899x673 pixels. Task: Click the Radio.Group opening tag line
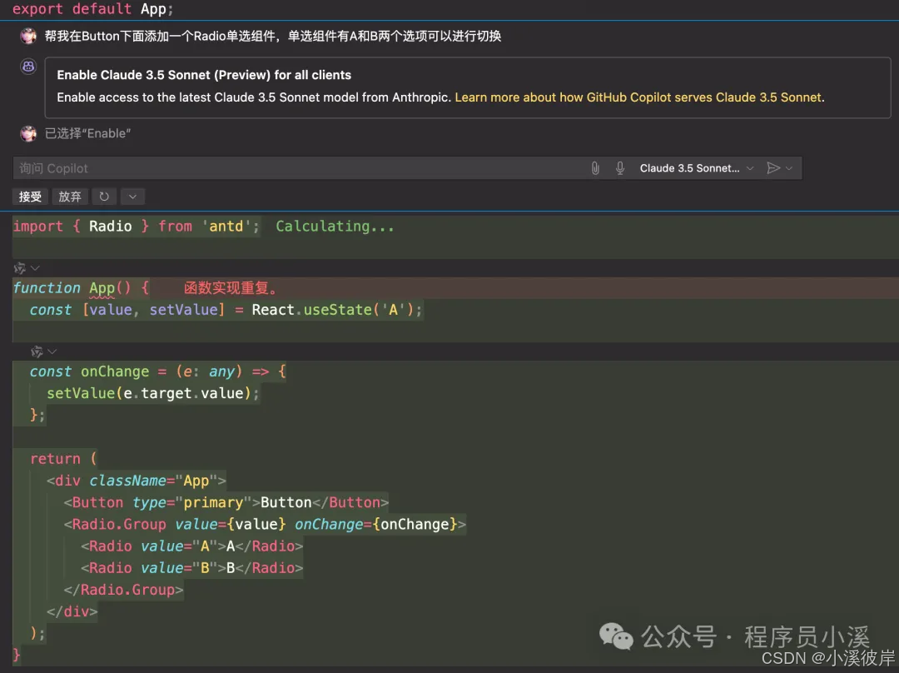pyautogui.click(x=265, y=525)
